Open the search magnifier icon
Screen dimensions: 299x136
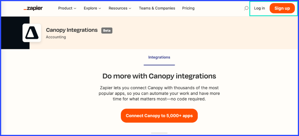click(246, 8)
